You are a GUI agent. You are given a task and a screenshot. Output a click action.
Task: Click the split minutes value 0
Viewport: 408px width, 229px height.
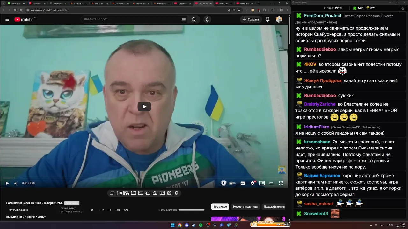click(x=92, y=210)
